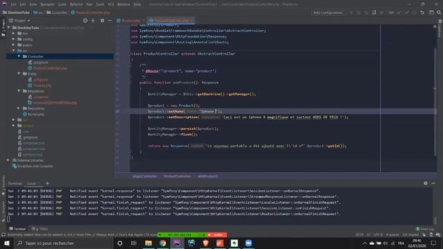Click the Git master branch status widget
The image size is (443, 249).
[410, 234]
